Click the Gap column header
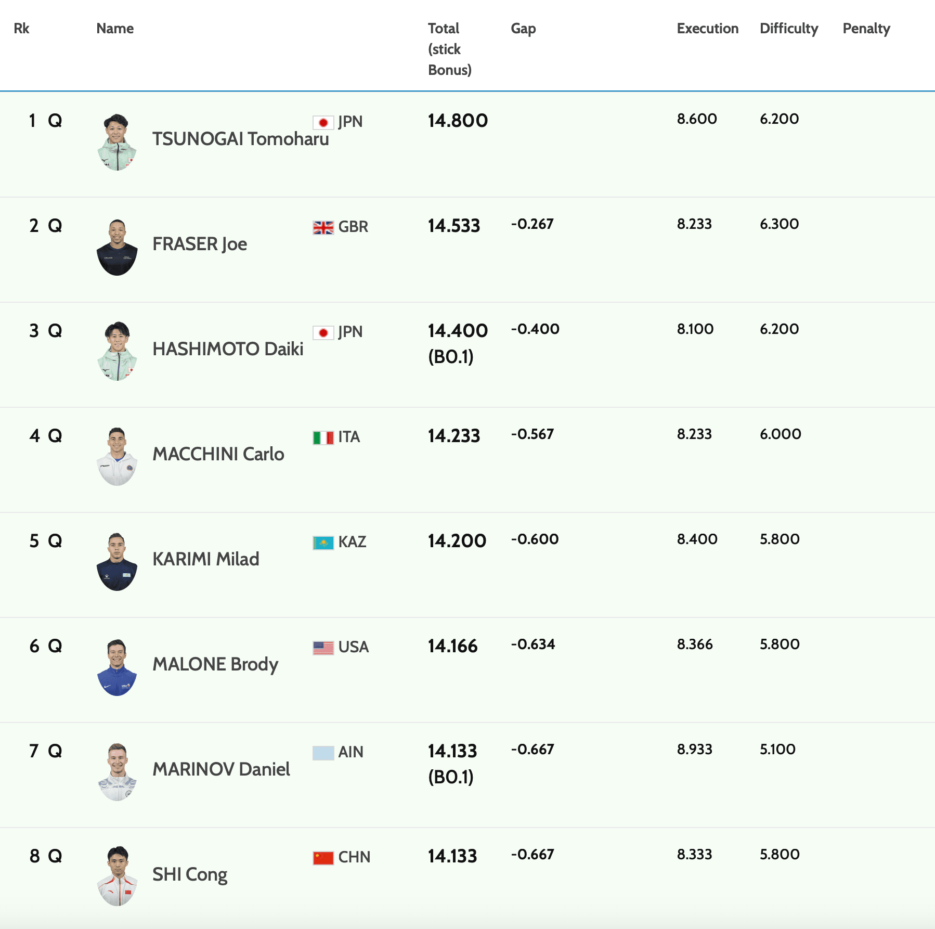The width and height of the screenshot is (935, 929). click(x=523, y=29)
